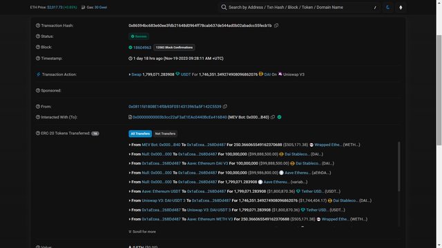Screen dimensions: 442x248
Task: Click the Aave: Ethereum USDT sender link
Action: click(x=161, y=192)
